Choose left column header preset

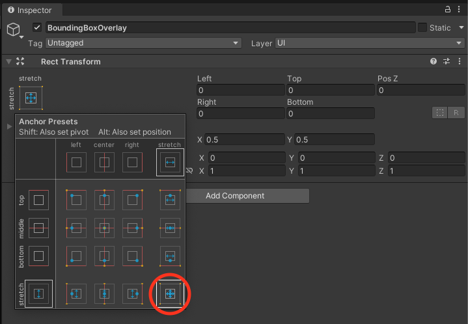point(76,162)
